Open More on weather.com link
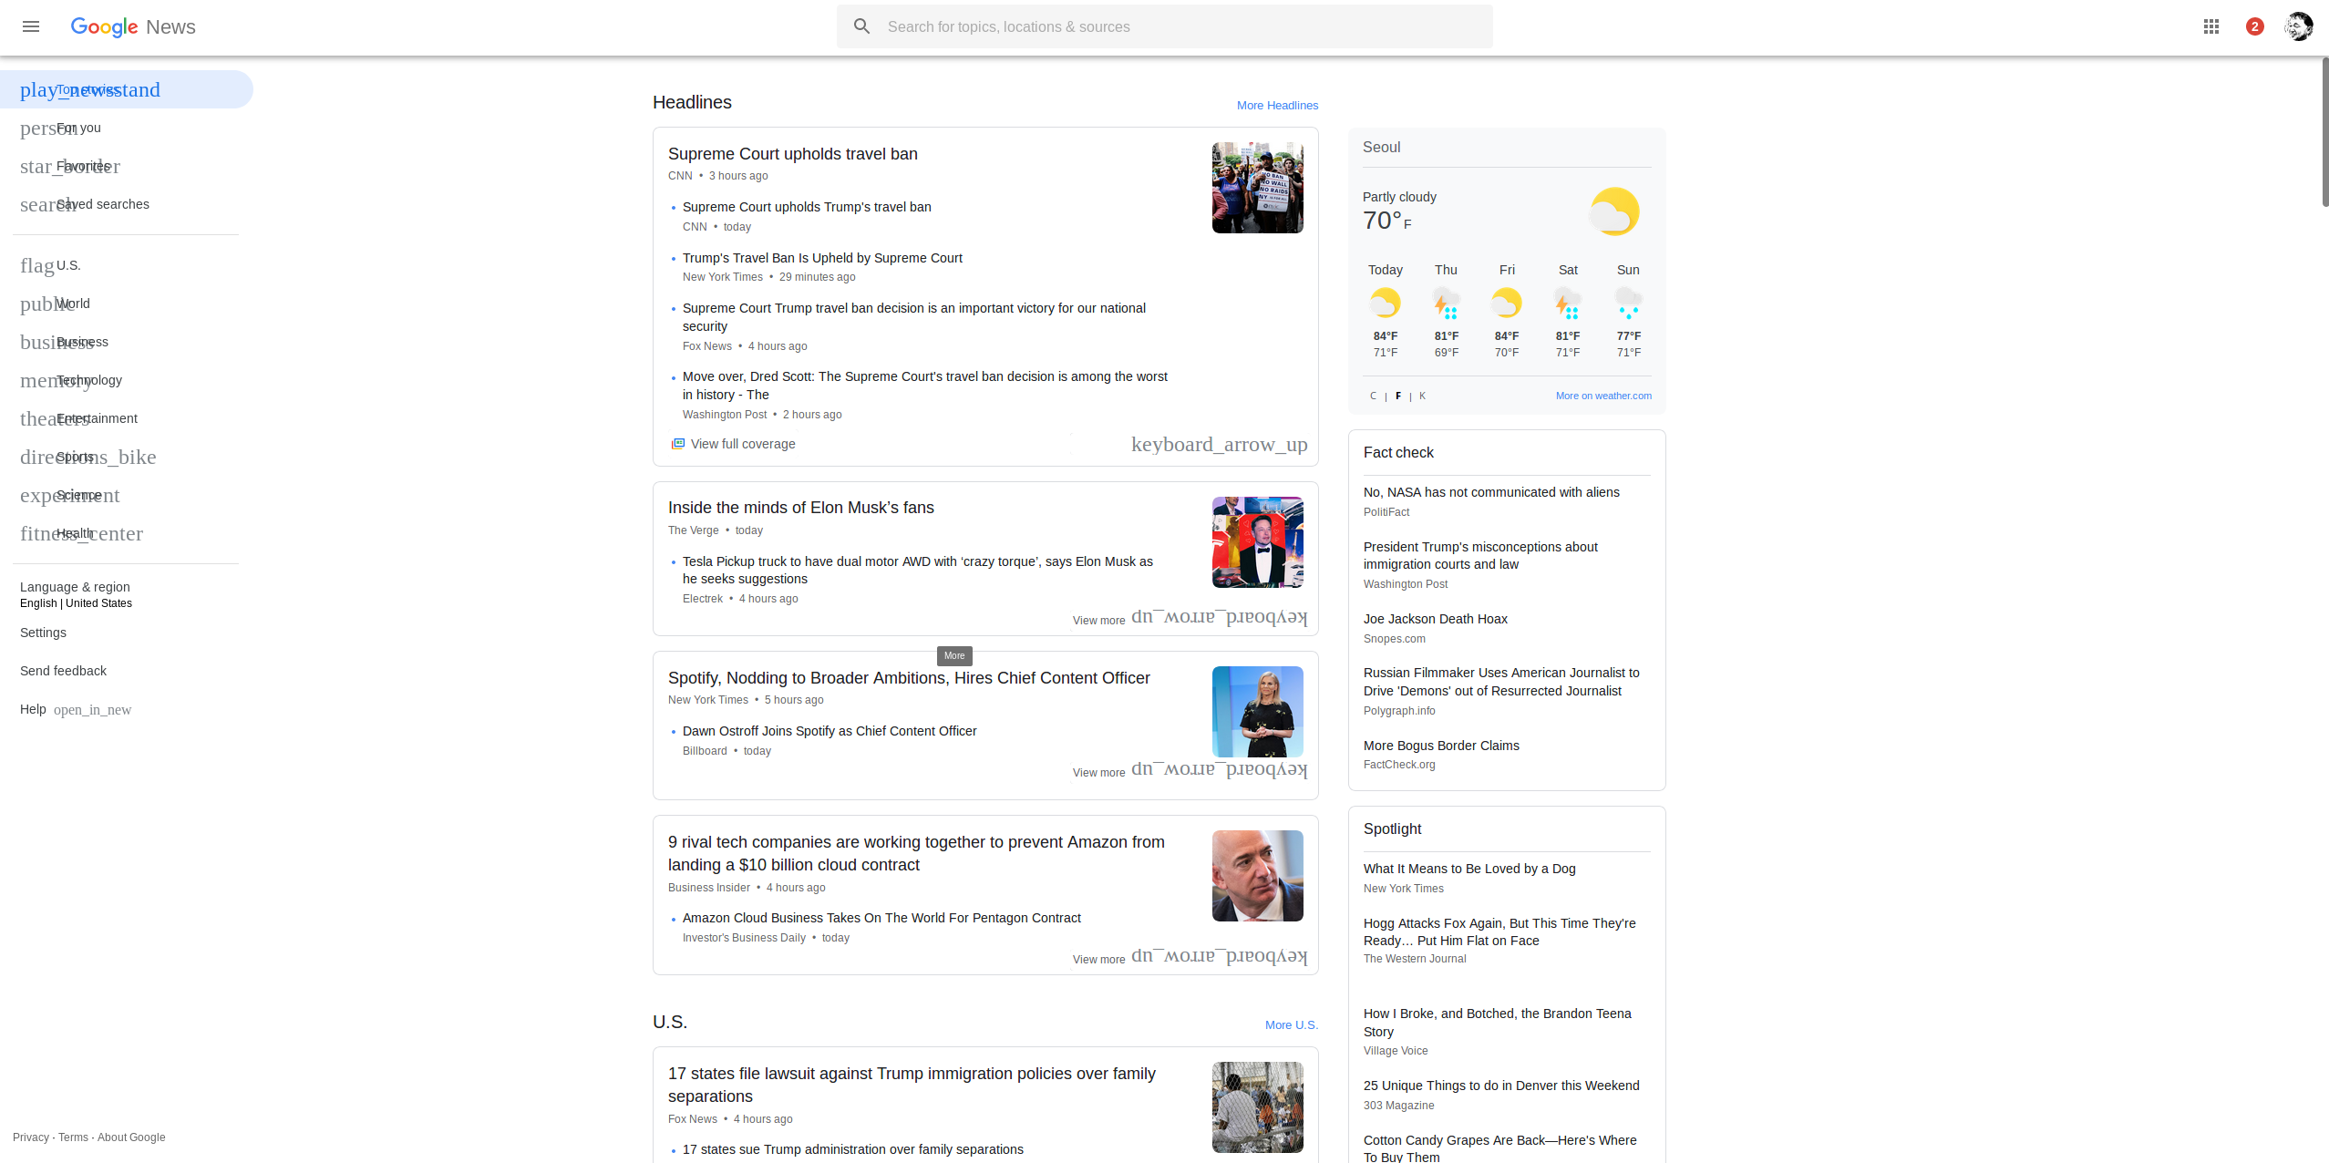Viewport: 2329px width, 1163px height. point(1602,396)
